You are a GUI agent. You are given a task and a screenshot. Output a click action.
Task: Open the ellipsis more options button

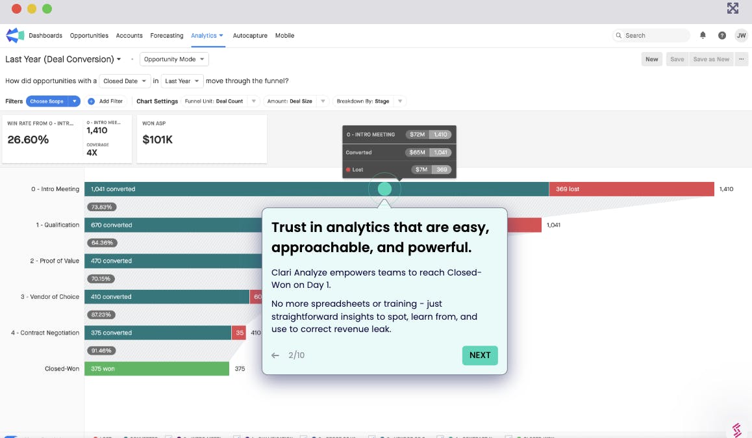click(742, 59)
